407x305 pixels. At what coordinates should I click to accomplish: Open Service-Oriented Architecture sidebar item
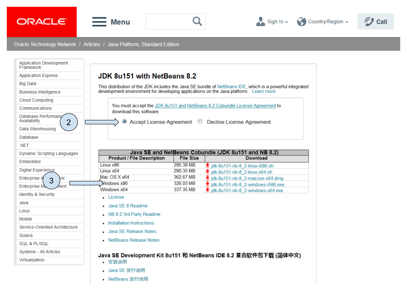click(50, 227)
